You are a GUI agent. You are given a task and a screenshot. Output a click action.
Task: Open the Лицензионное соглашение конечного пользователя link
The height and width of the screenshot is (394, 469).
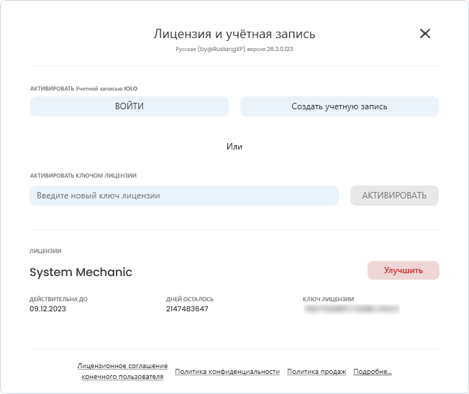[122, 371]
